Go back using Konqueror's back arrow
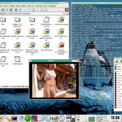Image resolution: width=122 pixels, height=122 pixels. (x=3, y=10)
